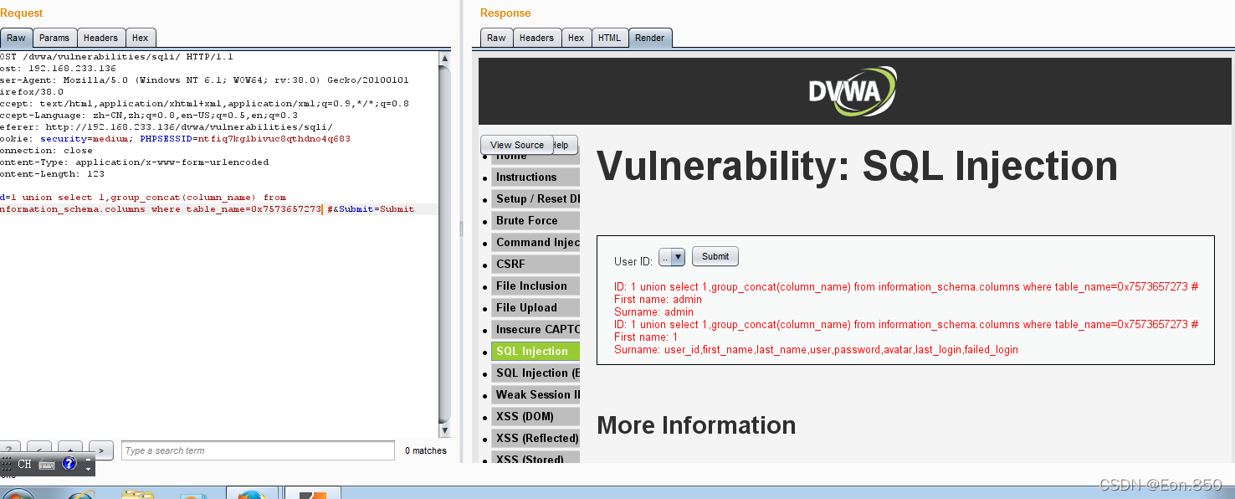Click the IME soft keyboard icon
Image resolution: width=1235 pixels, height=499 pixels.
[x=46, y=464]
